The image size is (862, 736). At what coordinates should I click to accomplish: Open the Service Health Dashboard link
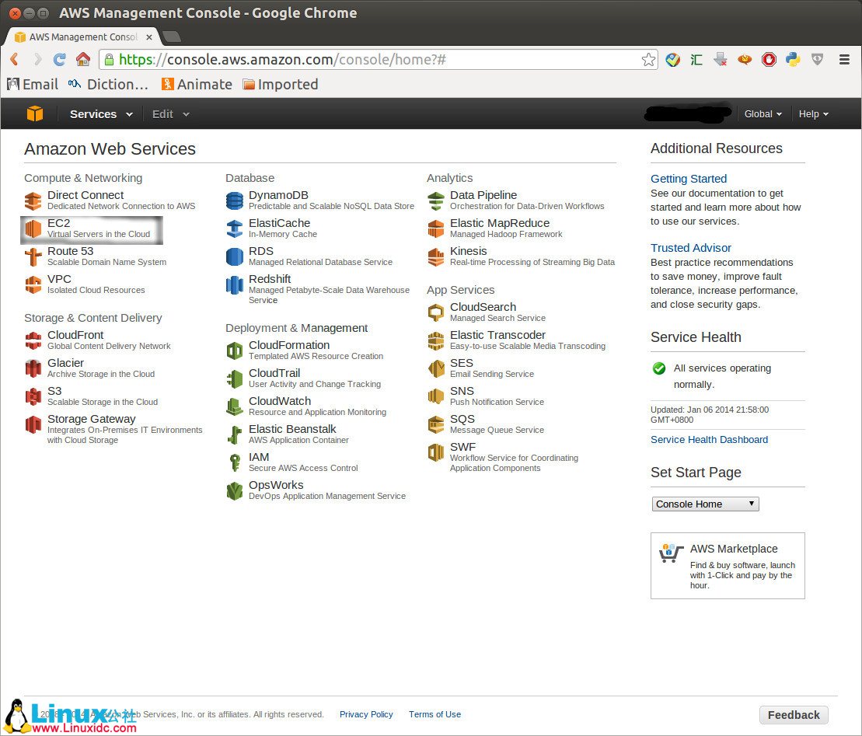(x=709, y=439)
